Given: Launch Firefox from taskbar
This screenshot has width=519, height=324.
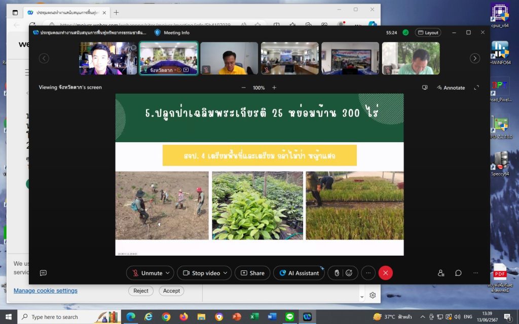Looking at the screenshot, I should tap(183, 317).
